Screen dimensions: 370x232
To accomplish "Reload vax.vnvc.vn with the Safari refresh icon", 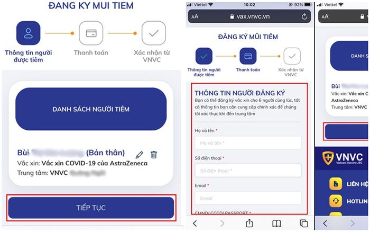I will pos(304,16).
